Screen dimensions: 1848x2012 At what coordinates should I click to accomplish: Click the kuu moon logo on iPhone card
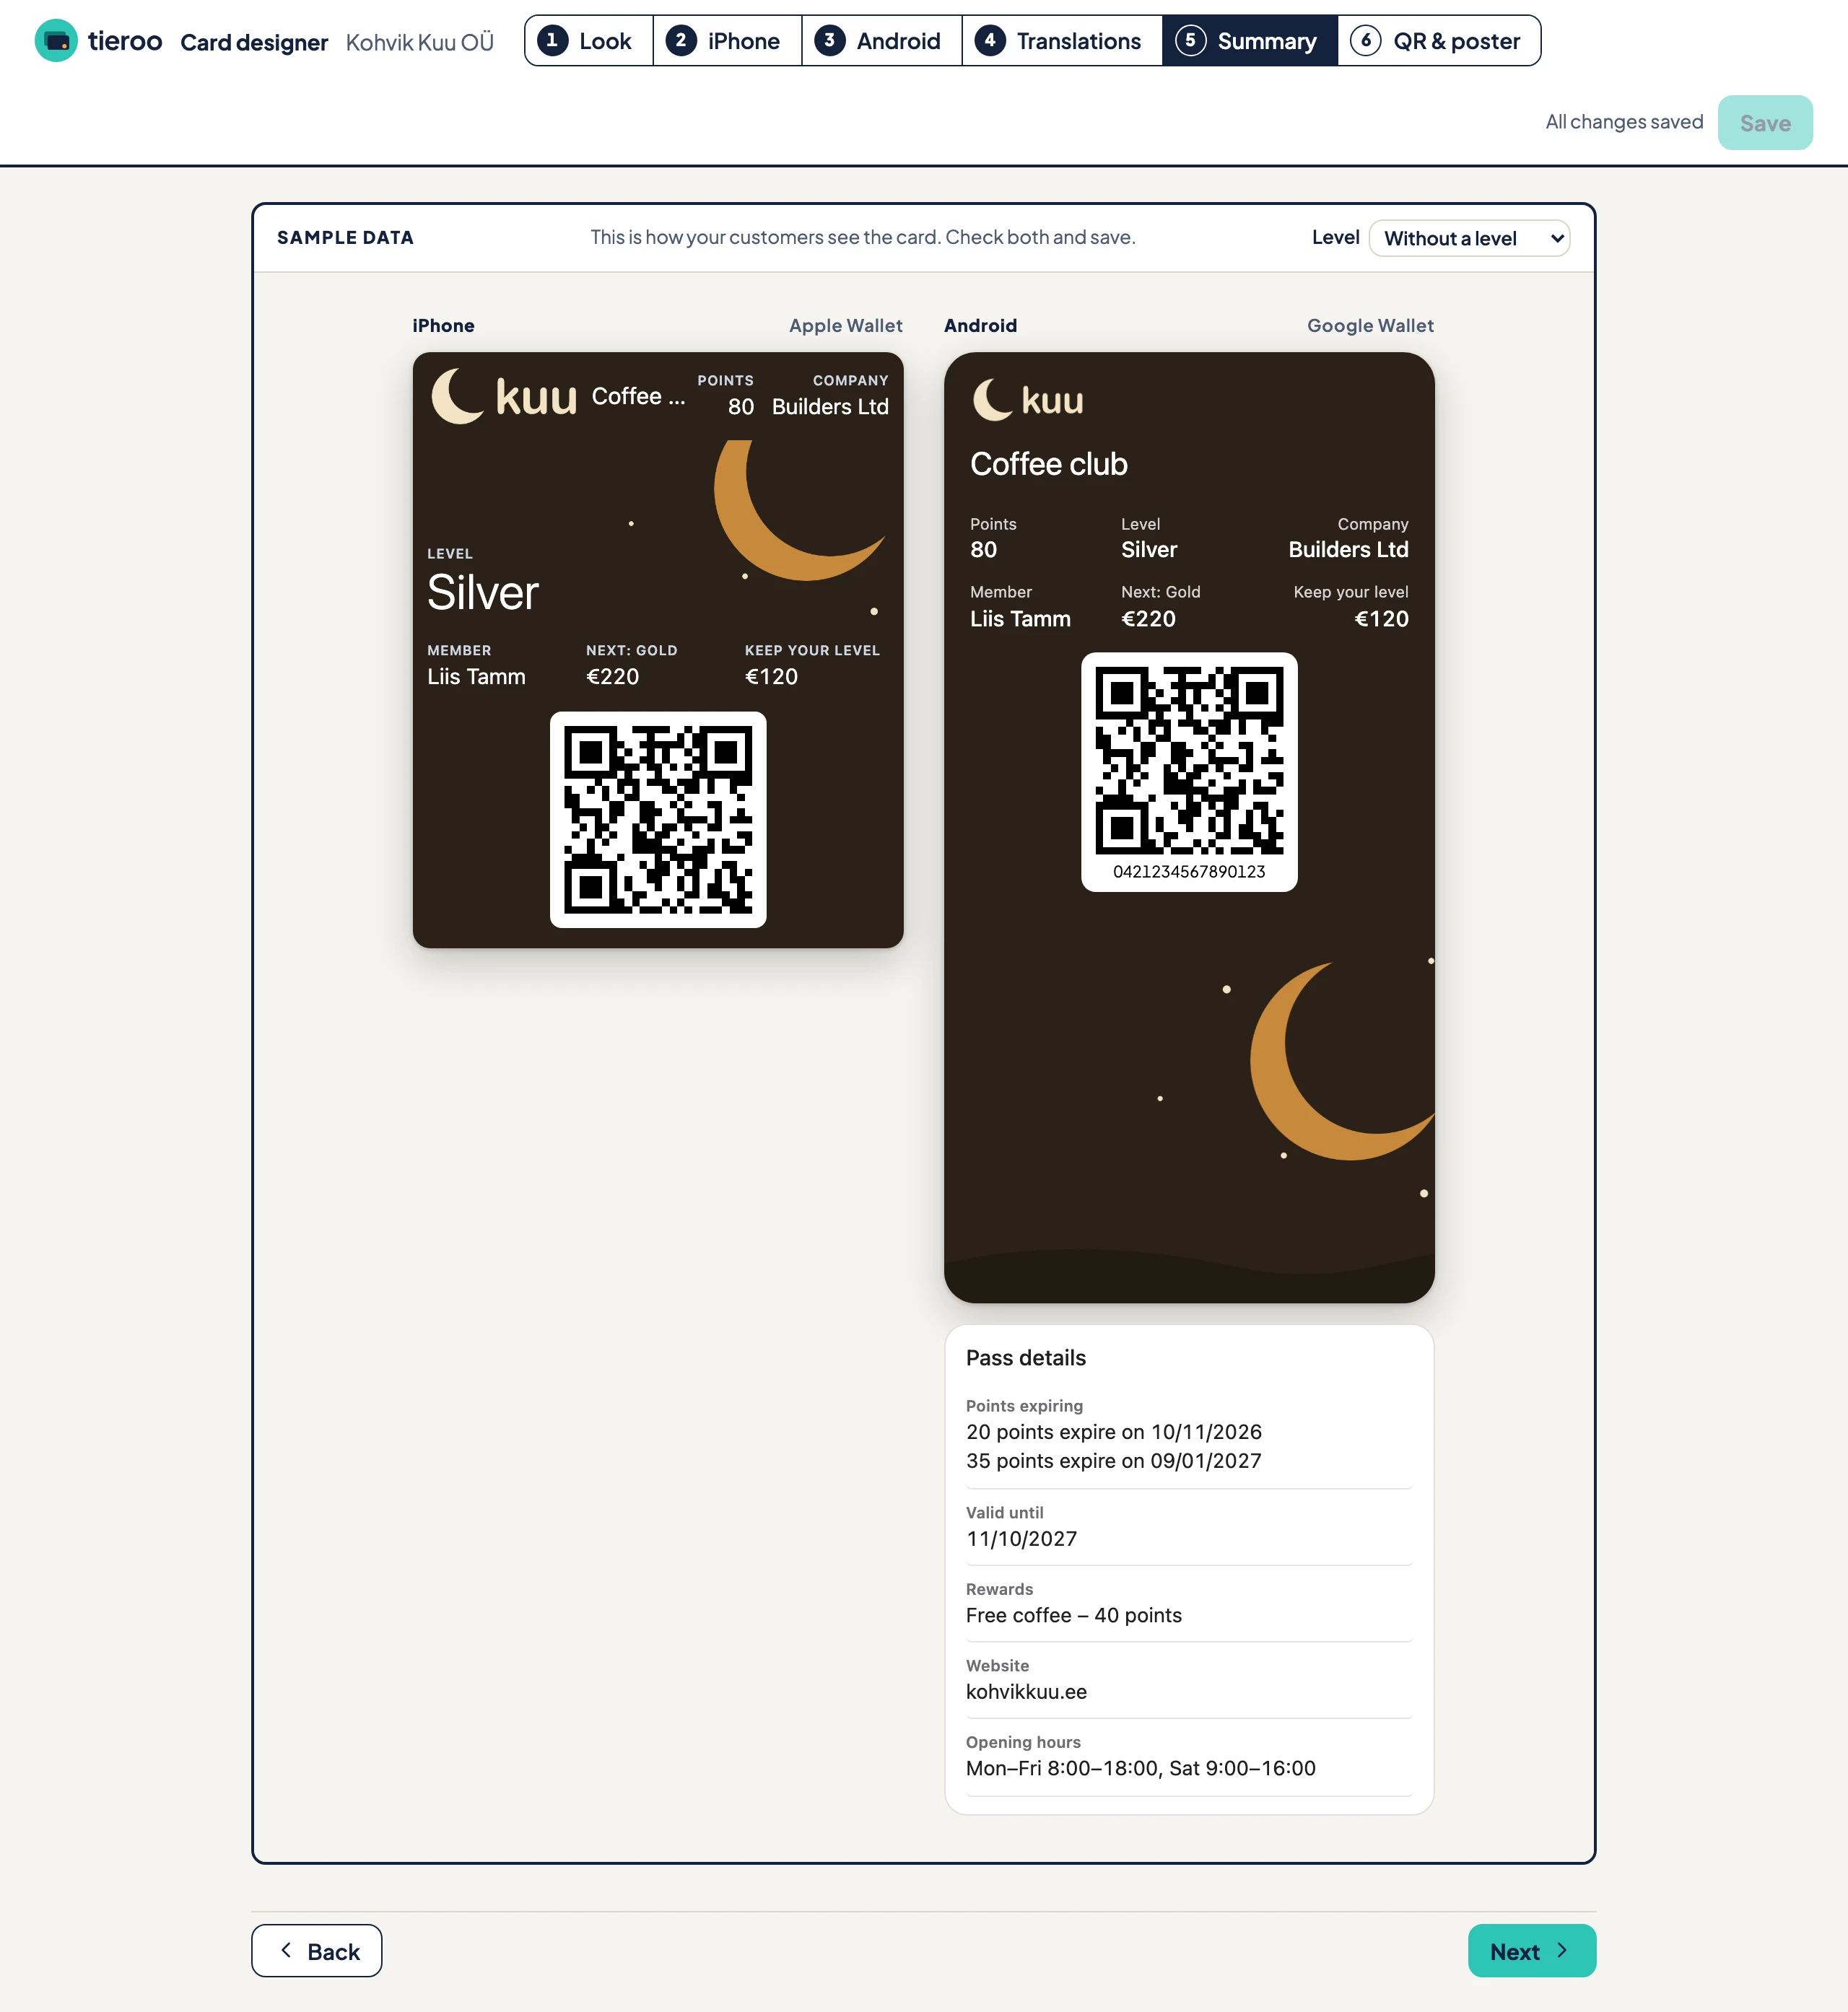click(504, 395)
